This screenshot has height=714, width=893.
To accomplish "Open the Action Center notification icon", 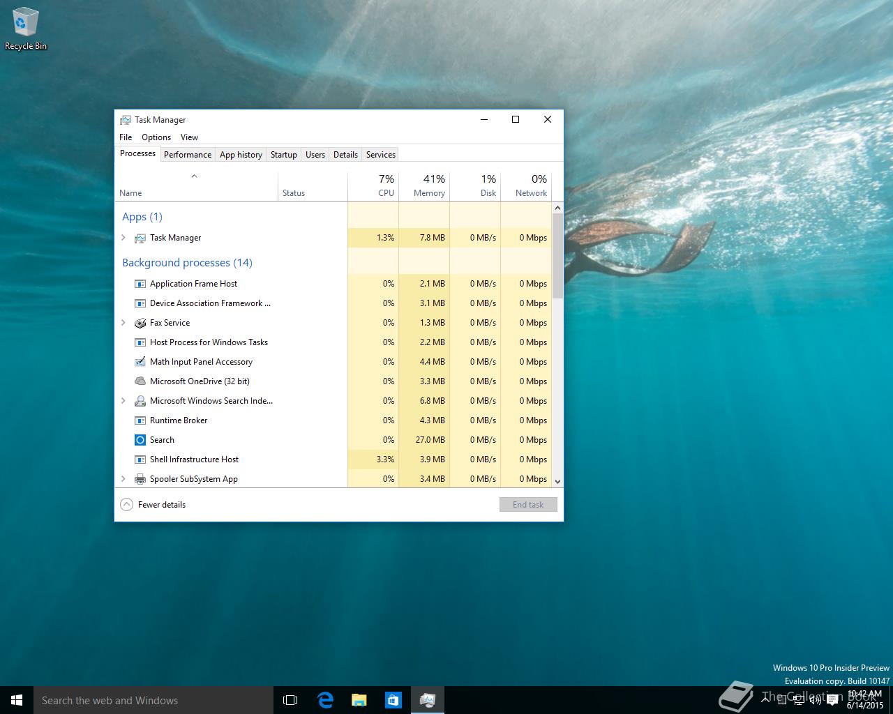I will tap(832, 701).
